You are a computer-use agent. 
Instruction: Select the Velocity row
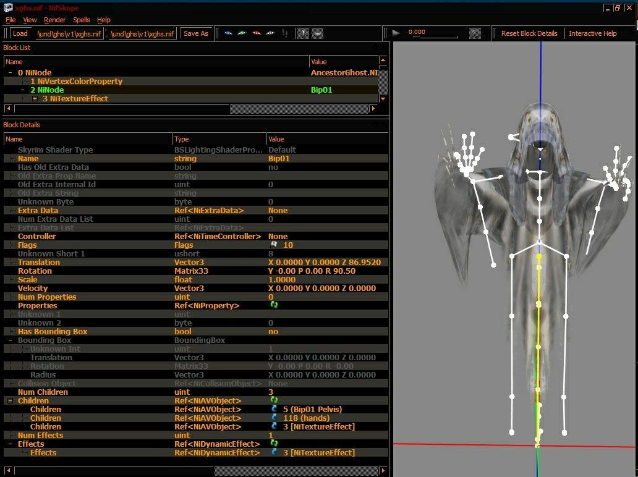pos(196,288)
